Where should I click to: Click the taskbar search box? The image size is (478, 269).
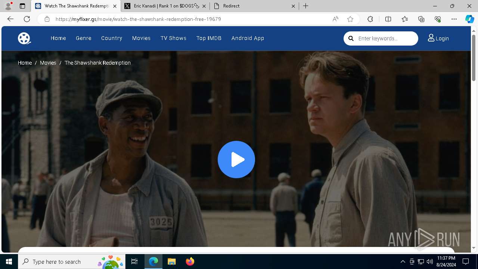[x=72, y=262]
